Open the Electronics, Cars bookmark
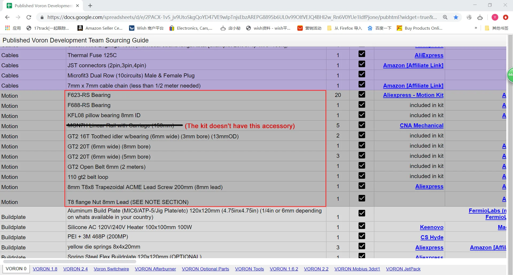Image resolution: width=513 pixels, height=275 pixels. click(x=191, y=28)
